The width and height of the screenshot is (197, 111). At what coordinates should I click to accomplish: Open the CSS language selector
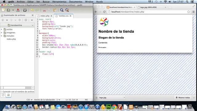coord(30,100)
